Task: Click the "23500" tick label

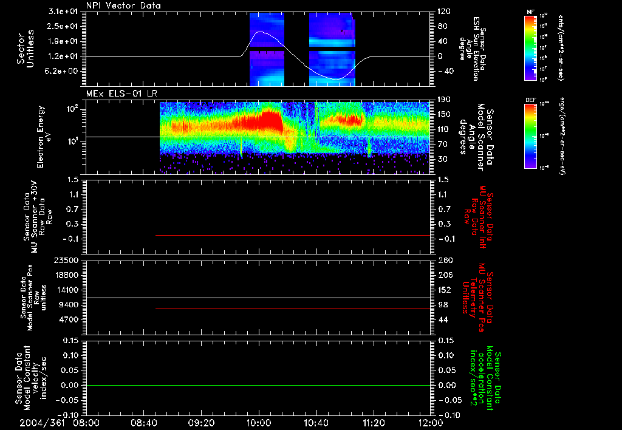Action: [66, 260]
